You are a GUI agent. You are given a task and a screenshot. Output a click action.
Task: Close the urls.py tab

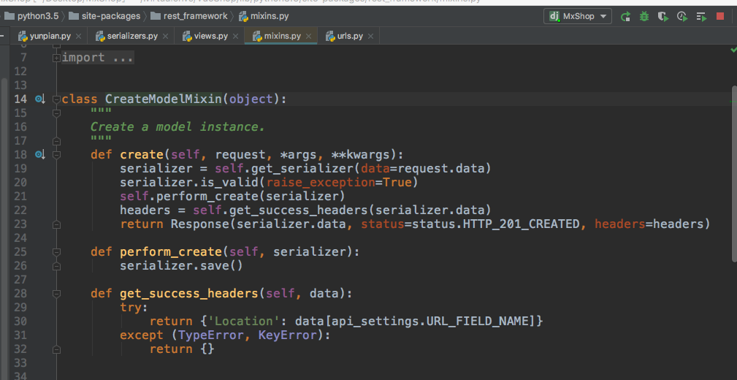(x=371, y=37)
